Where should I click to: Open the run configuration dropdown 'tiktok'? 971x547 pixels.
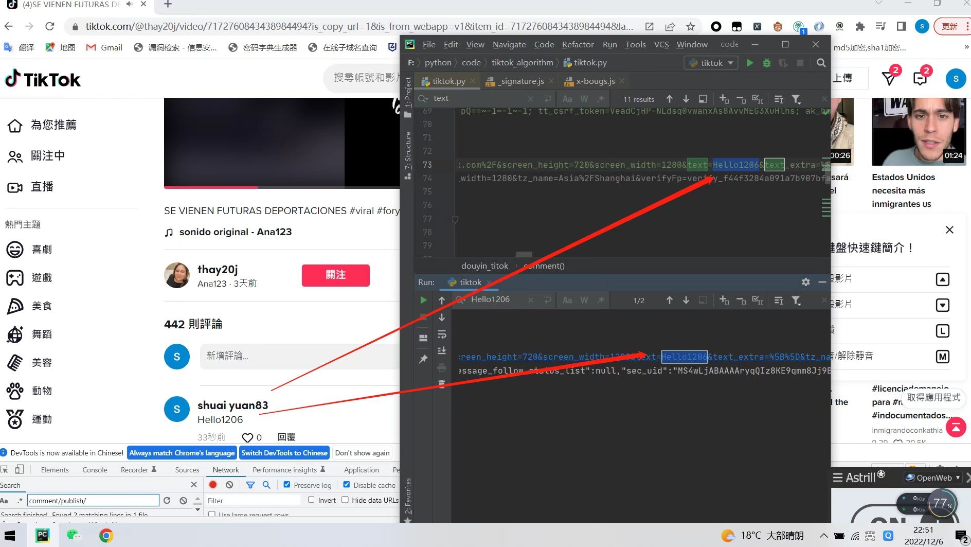(x=711, y=63)
